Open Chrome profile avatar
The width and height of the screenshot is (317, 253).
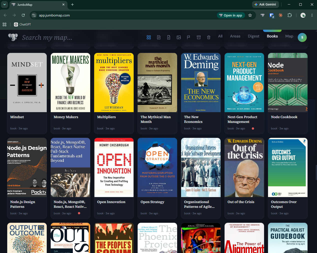click(x=303, y=15)
